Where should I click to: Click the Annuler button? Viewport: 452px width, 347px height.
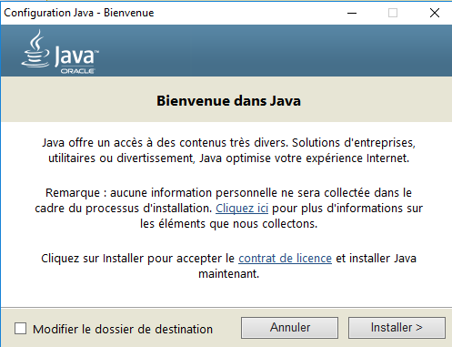coord(289,328)
